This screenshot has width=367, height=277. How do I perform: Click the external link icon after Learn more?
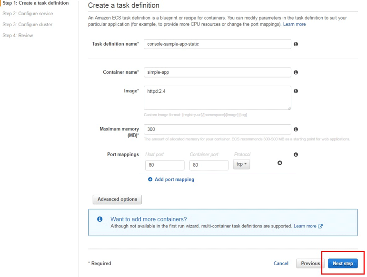coord(320,226)
